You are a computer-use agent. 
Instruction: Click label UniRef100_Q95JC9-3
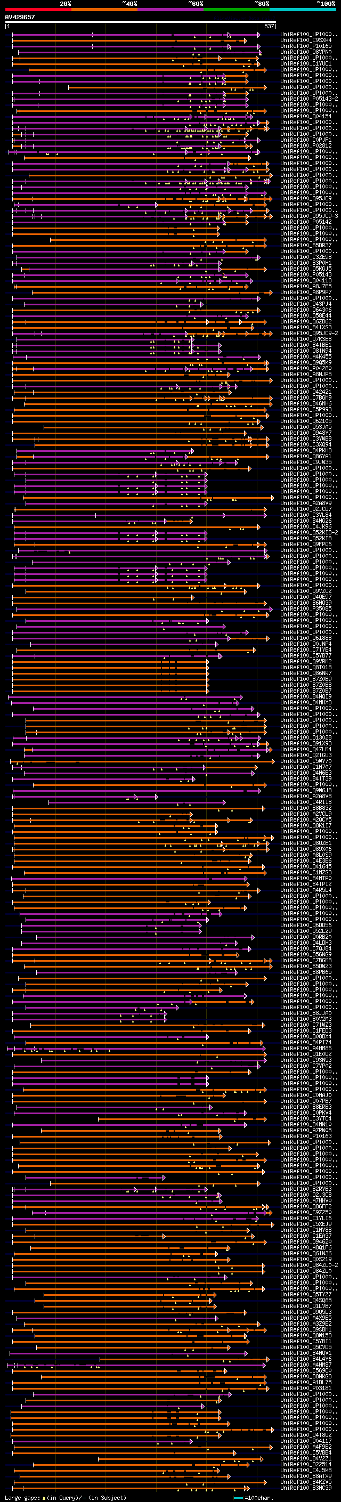tap(309, 216)
